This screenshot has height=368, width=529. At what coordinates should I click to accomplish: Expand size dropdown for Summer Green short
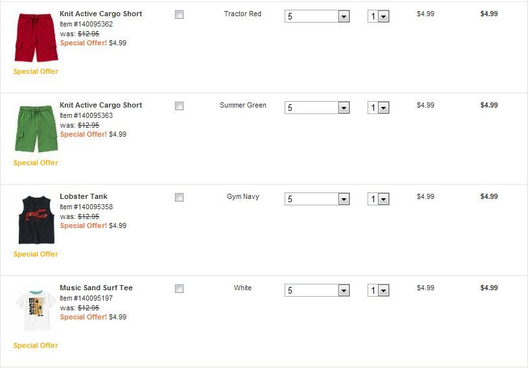[x=317, y=108]
